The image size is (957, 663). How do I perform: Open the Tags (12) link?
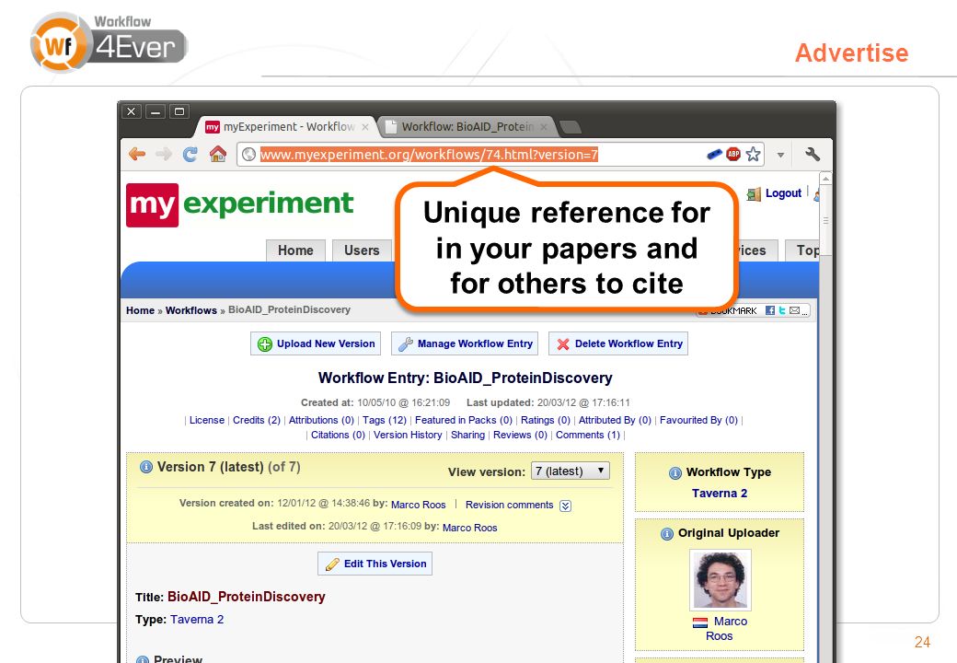pyautogui.click(x=385, y=420)
